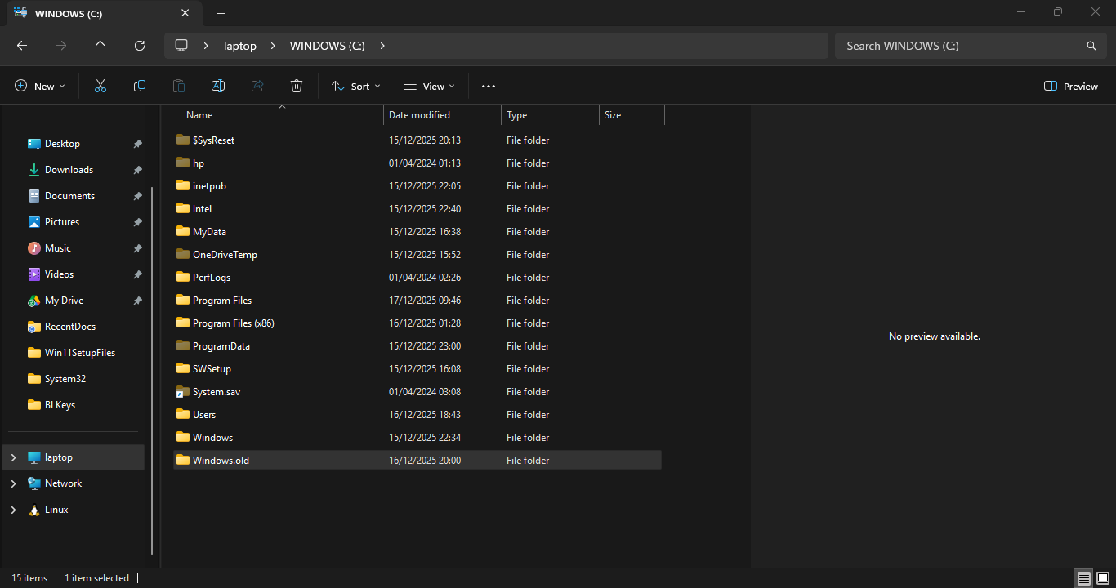Switch to details view in status bar

click(x=1084, y=578)
